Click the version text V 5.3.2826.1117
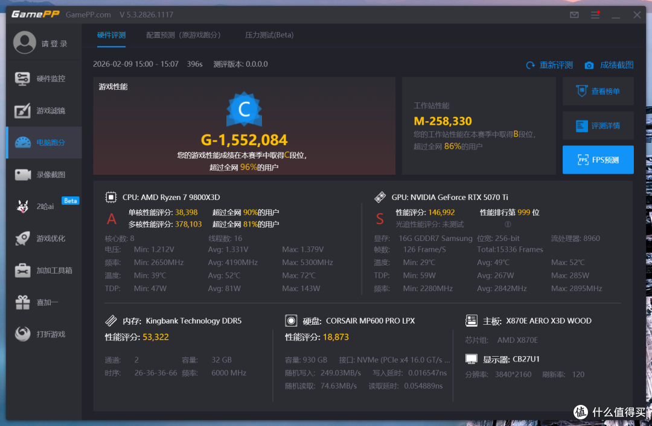This screenshot has height=426, width=652. click(x=146, y=14)
